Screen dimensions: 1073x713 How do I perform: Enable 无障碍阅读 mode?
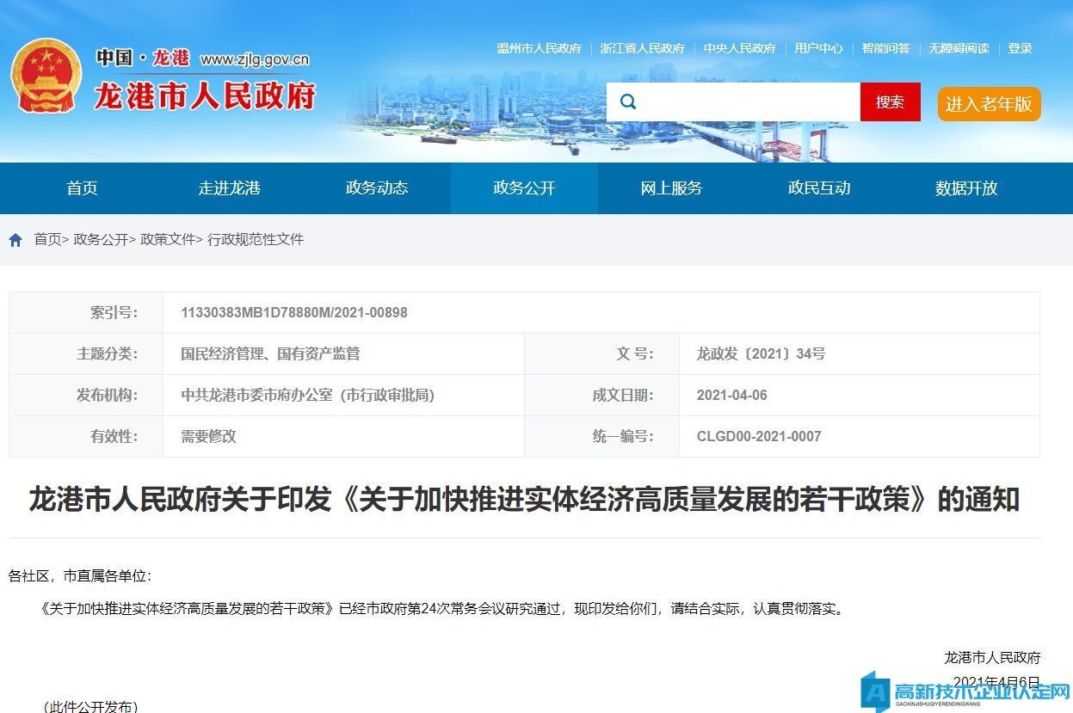[959, 48]
